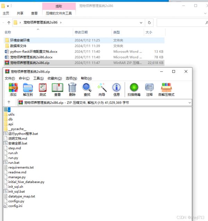Screen dimensions: 208x221
Task: Click the WinRAR icon of 宠物领养管理系统2si86.zip in Explorer
Action: (x=7, y=63)
